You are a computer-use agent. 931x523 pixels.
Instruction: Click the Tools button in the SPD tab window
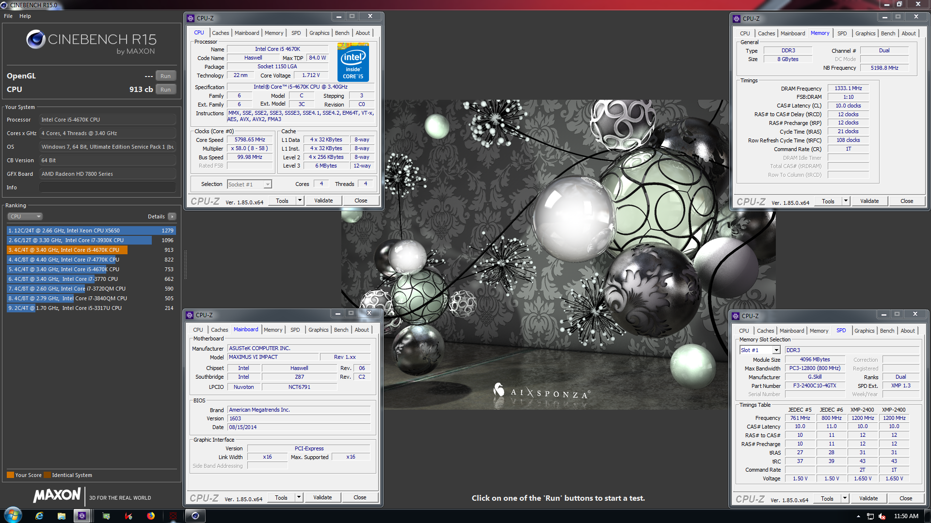tap(827, 498)
